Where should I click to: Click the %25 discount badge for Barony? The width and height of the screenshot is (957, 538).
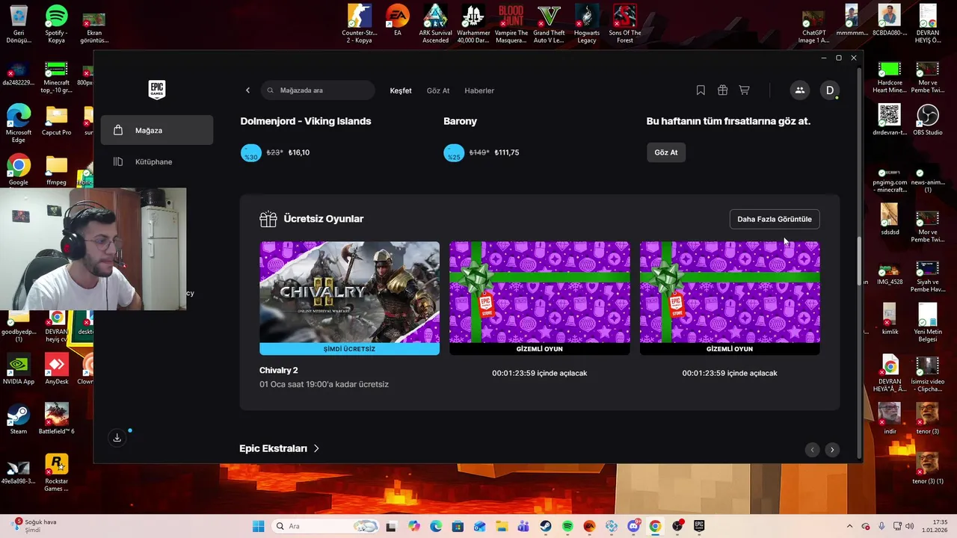(454, 152)
